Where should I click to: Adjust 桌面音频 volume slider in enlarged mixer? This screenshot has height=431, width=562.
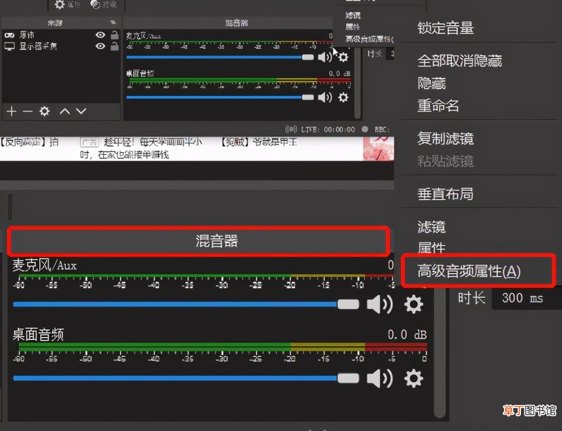[186, 378]
